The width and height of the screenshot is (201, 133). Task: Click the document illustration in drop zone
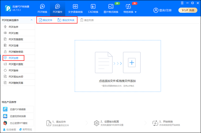pos(104,62)
